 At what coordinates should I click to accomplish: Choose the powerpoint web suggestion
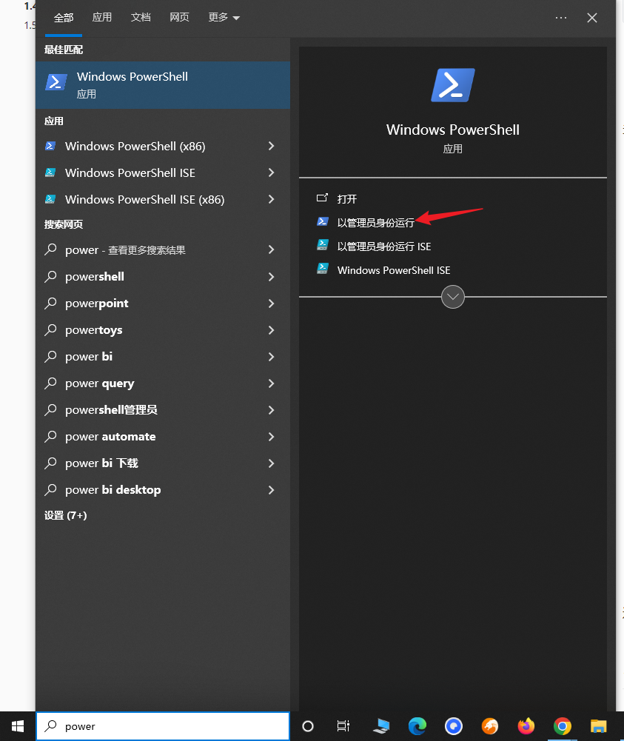pyautogui.click(x=97, y=304)
